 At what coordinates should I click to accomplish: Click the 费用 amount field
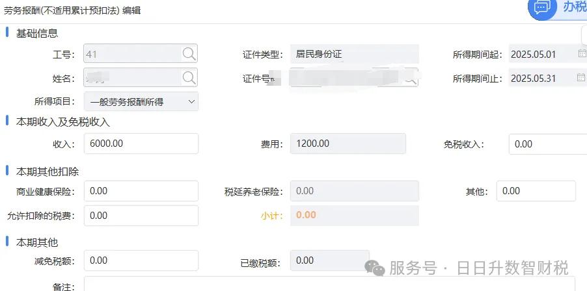pyautogui.click(x=348, y=144)
